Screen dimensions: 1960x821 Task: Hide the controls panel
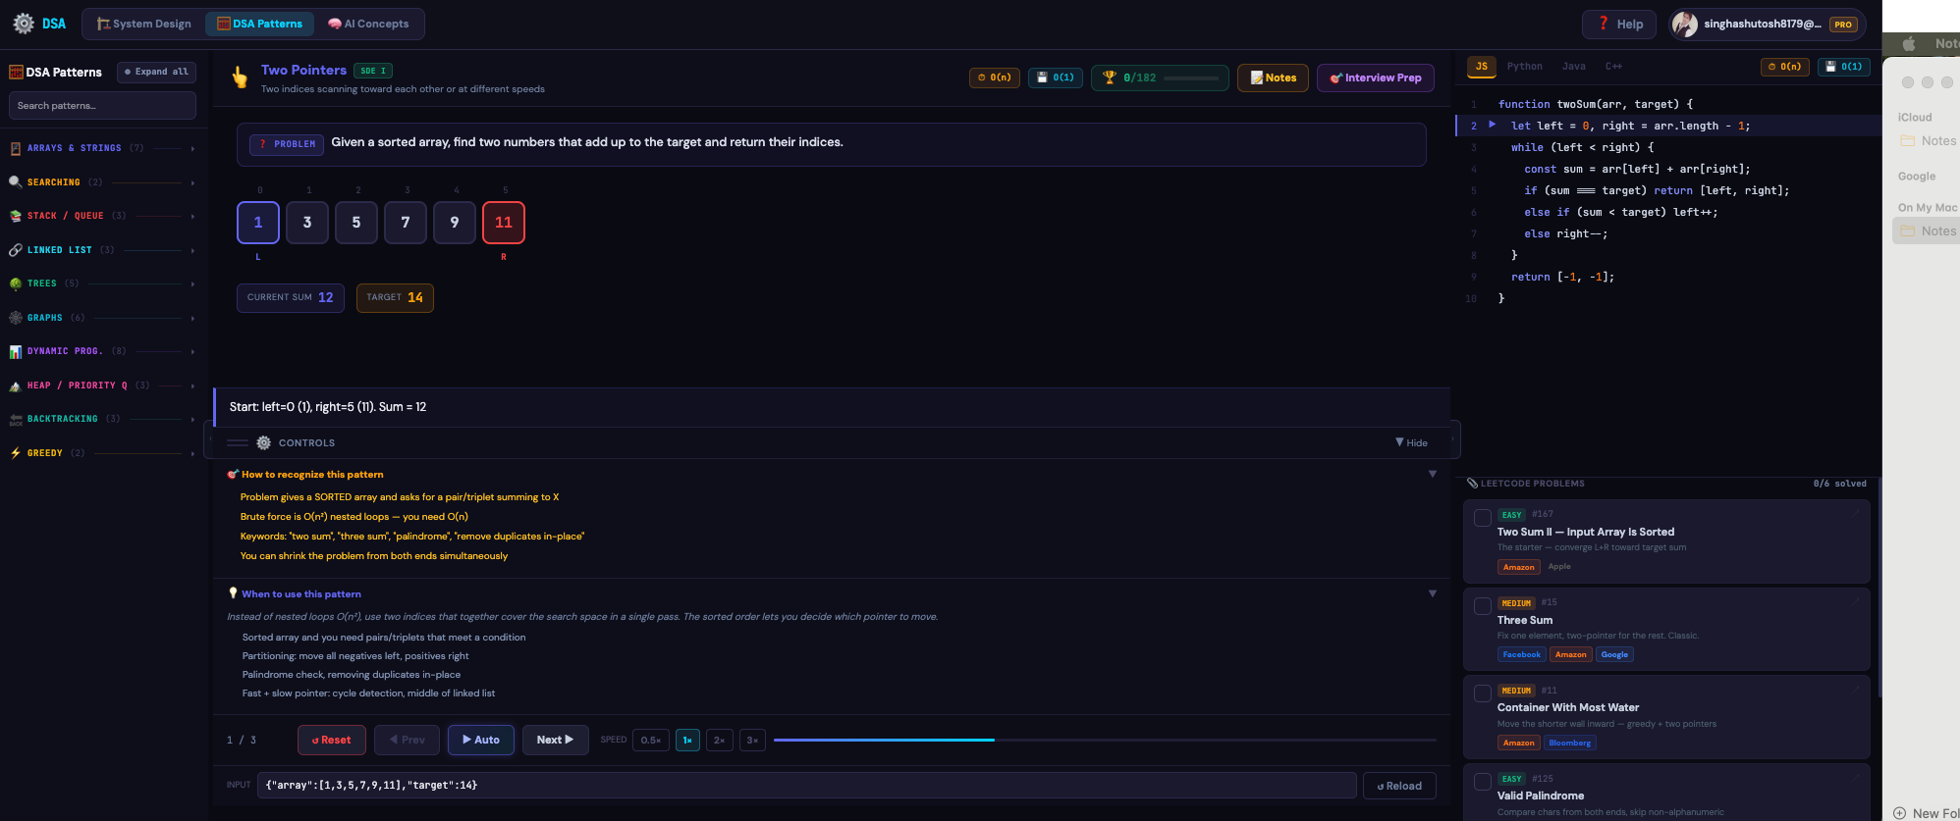(1411, 443)
